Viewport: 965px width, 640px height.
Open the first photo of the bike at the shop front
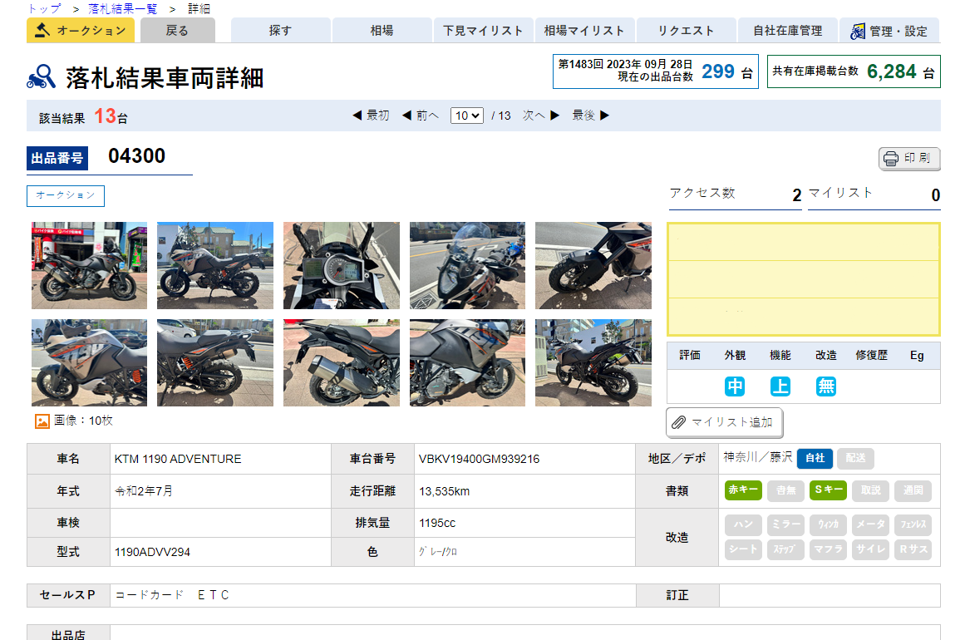coord(89,265)
